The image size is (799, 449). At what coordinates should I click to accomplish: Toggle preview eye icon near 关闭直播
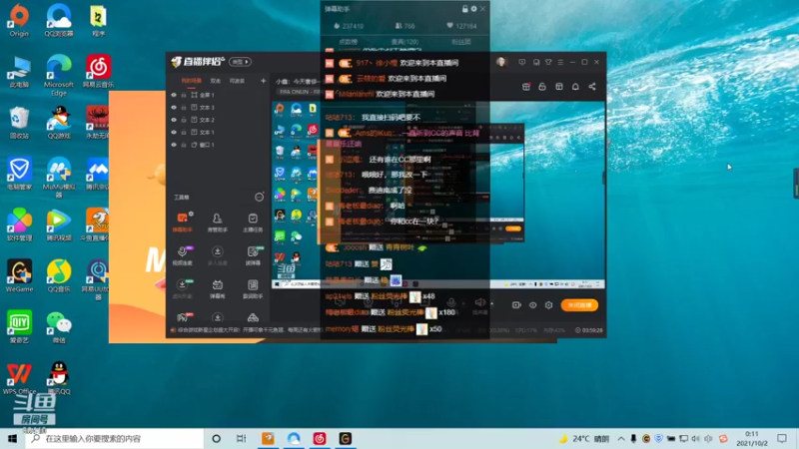coord(532,305)
